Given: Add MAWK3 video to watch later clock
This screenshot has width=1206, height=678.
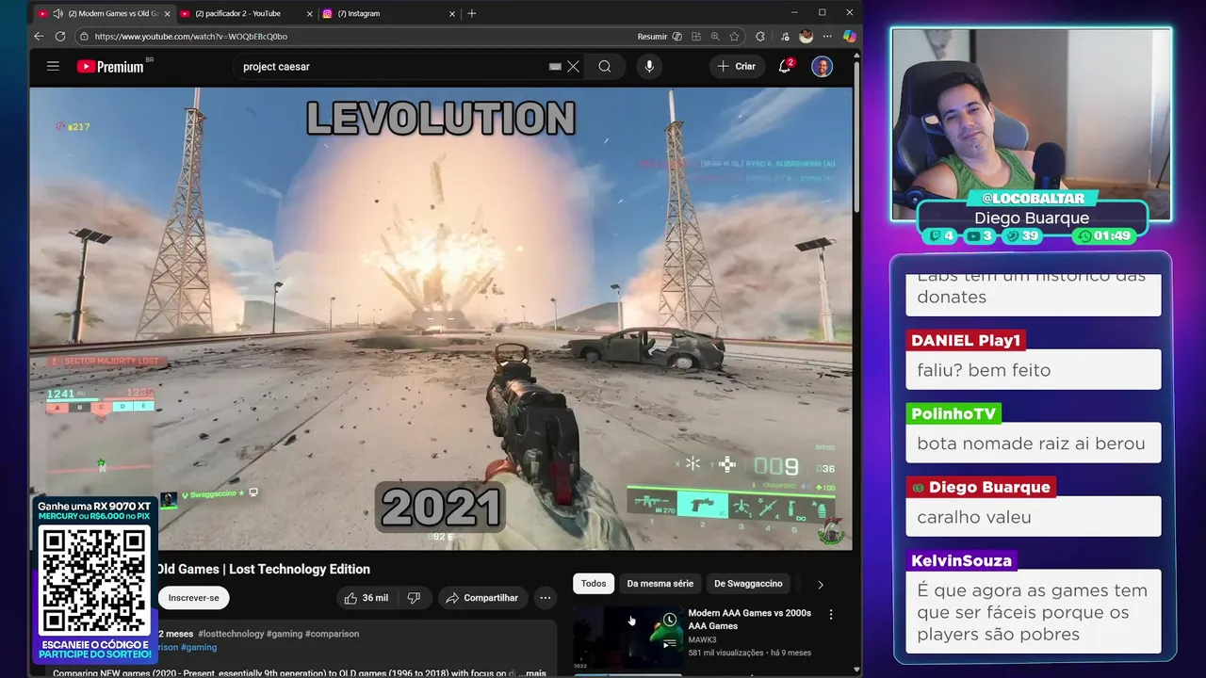Looking at the screenshot, I should (x=669, y=620).
